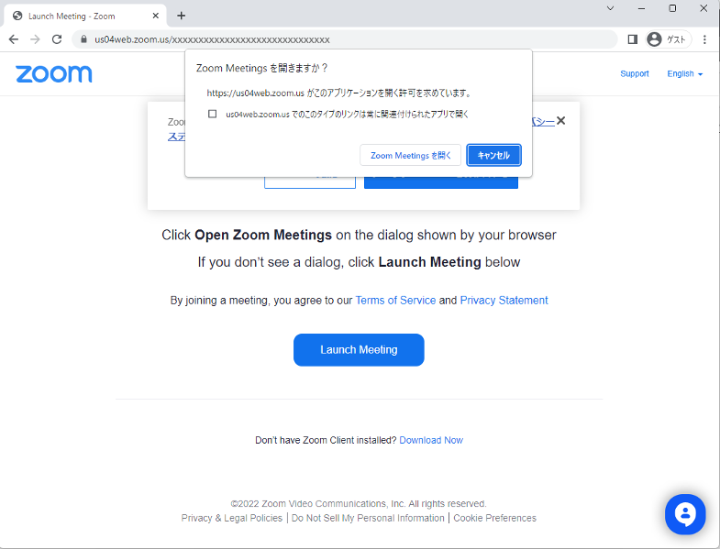Check always open links in associated app
Image resolution: width=720 pixels, height=549 pixels.
click(212, 114)
